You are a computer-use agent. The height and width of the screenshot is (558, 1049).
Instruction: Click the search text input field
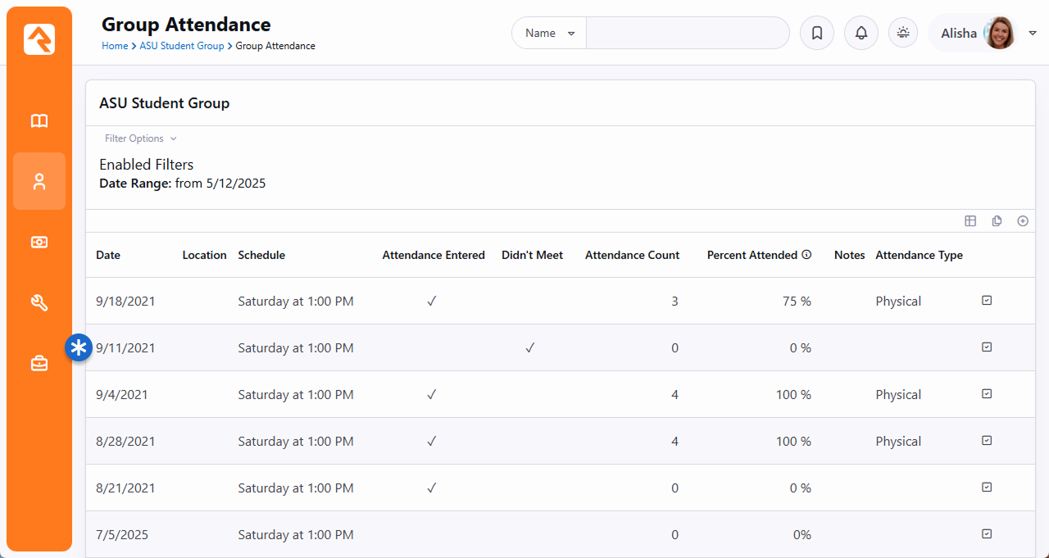point(687,34)
